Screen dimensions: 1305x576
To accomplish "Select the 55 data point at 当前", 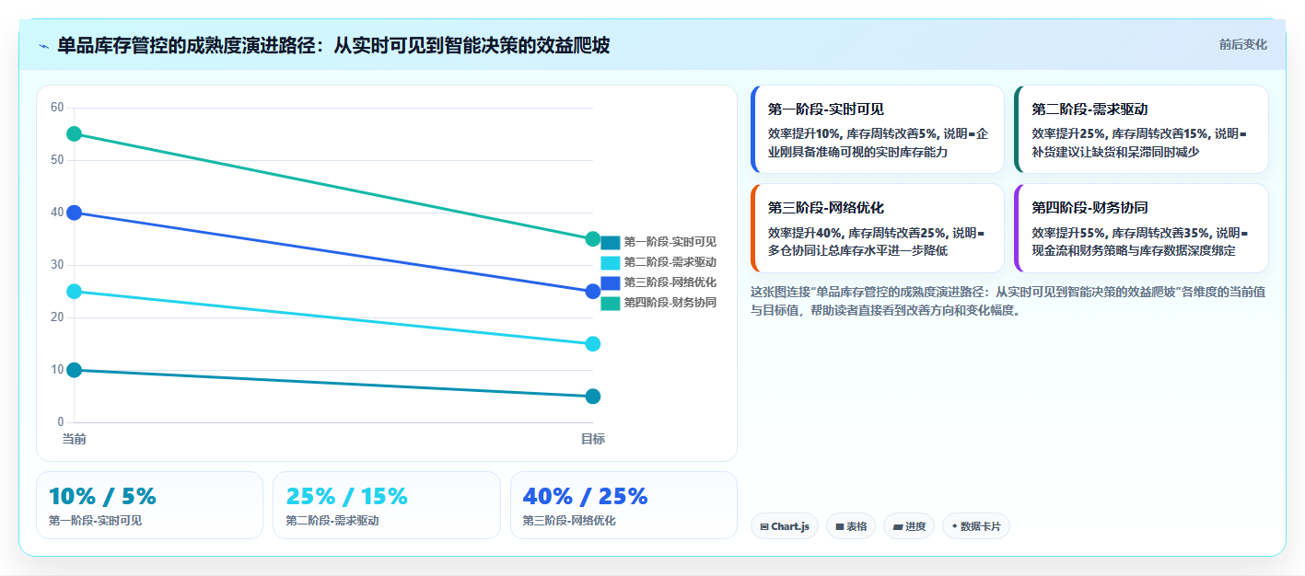I will pos(75,134).
